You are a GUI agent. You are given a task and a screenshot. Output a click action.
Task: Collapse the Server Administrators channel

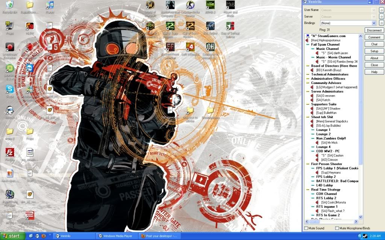click(x=308, y=91)
